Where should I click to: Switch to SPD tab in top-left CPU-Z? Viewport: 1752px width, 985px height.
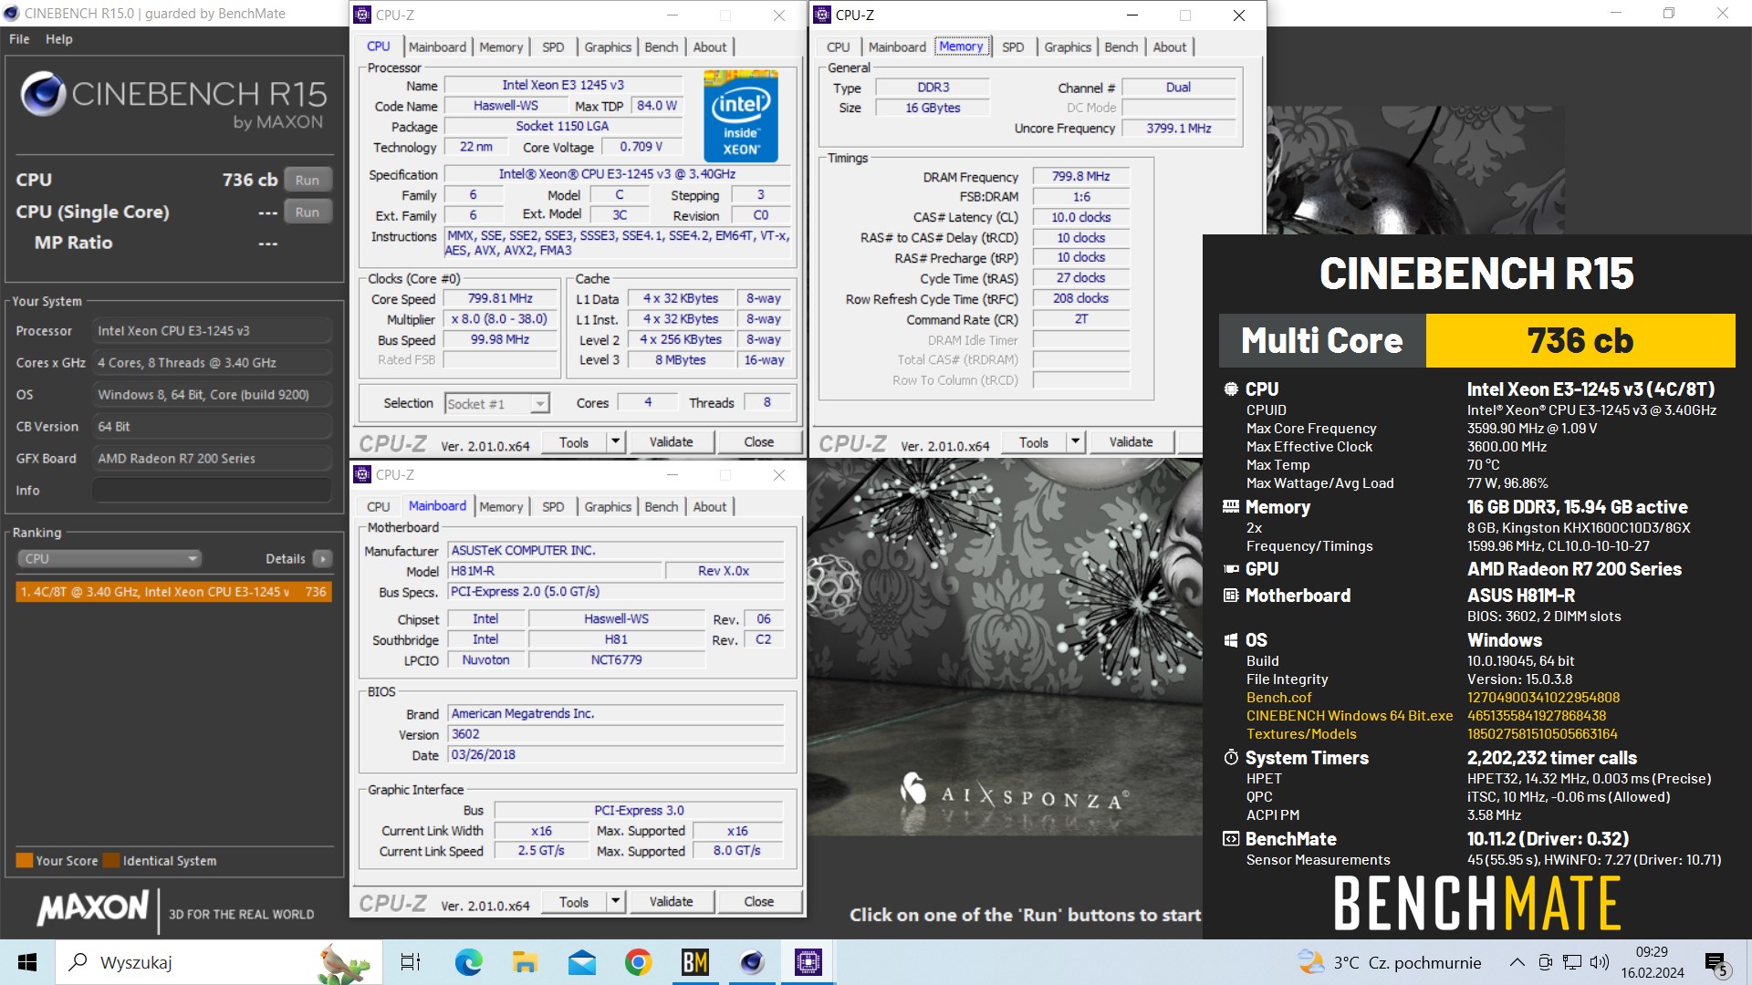pos(553,47)
